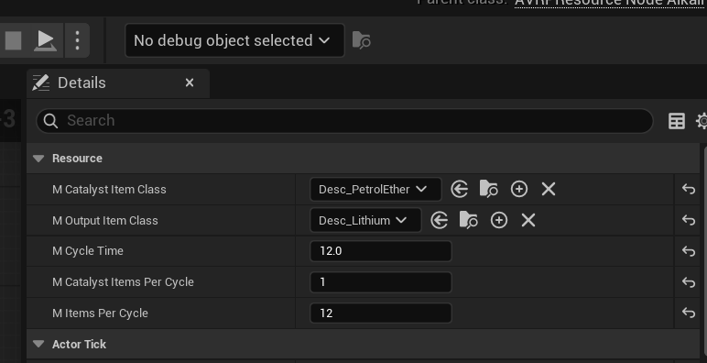707x363 pixels.
Task: Reset M Cycle Time to default
Action: tap(689, 251)
